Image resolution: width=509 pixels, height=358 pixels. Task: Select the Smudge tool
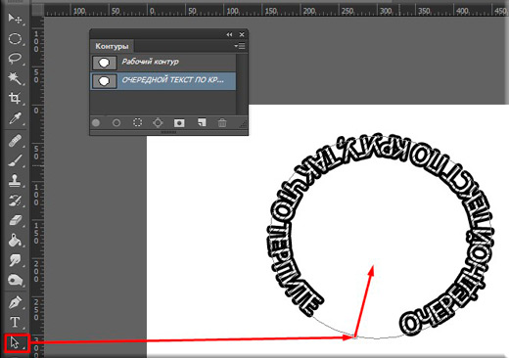(15, 260)
